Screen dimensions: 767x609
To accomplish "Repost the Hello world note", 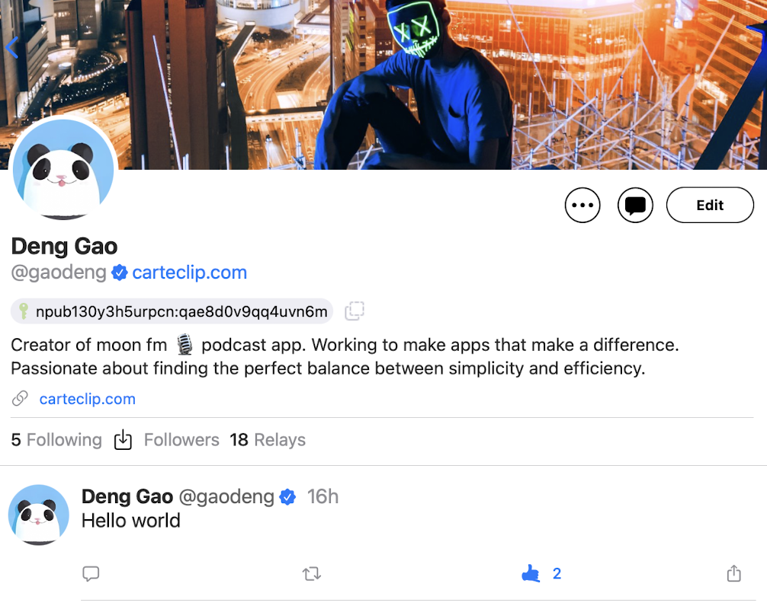I will (x=312, y=573).
